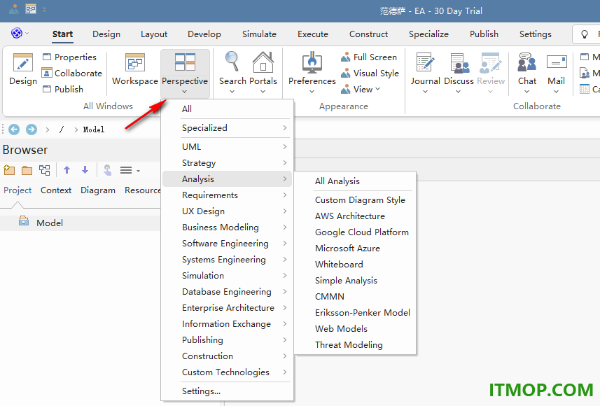The image size is (600, 406).
Task: Expand the Requirements submenu
Action: (228, 195)
